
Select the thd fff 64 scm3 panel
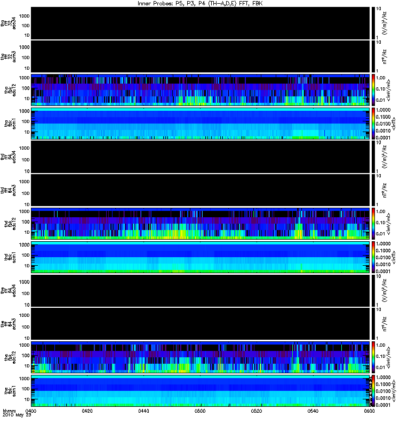click(201, 190)
